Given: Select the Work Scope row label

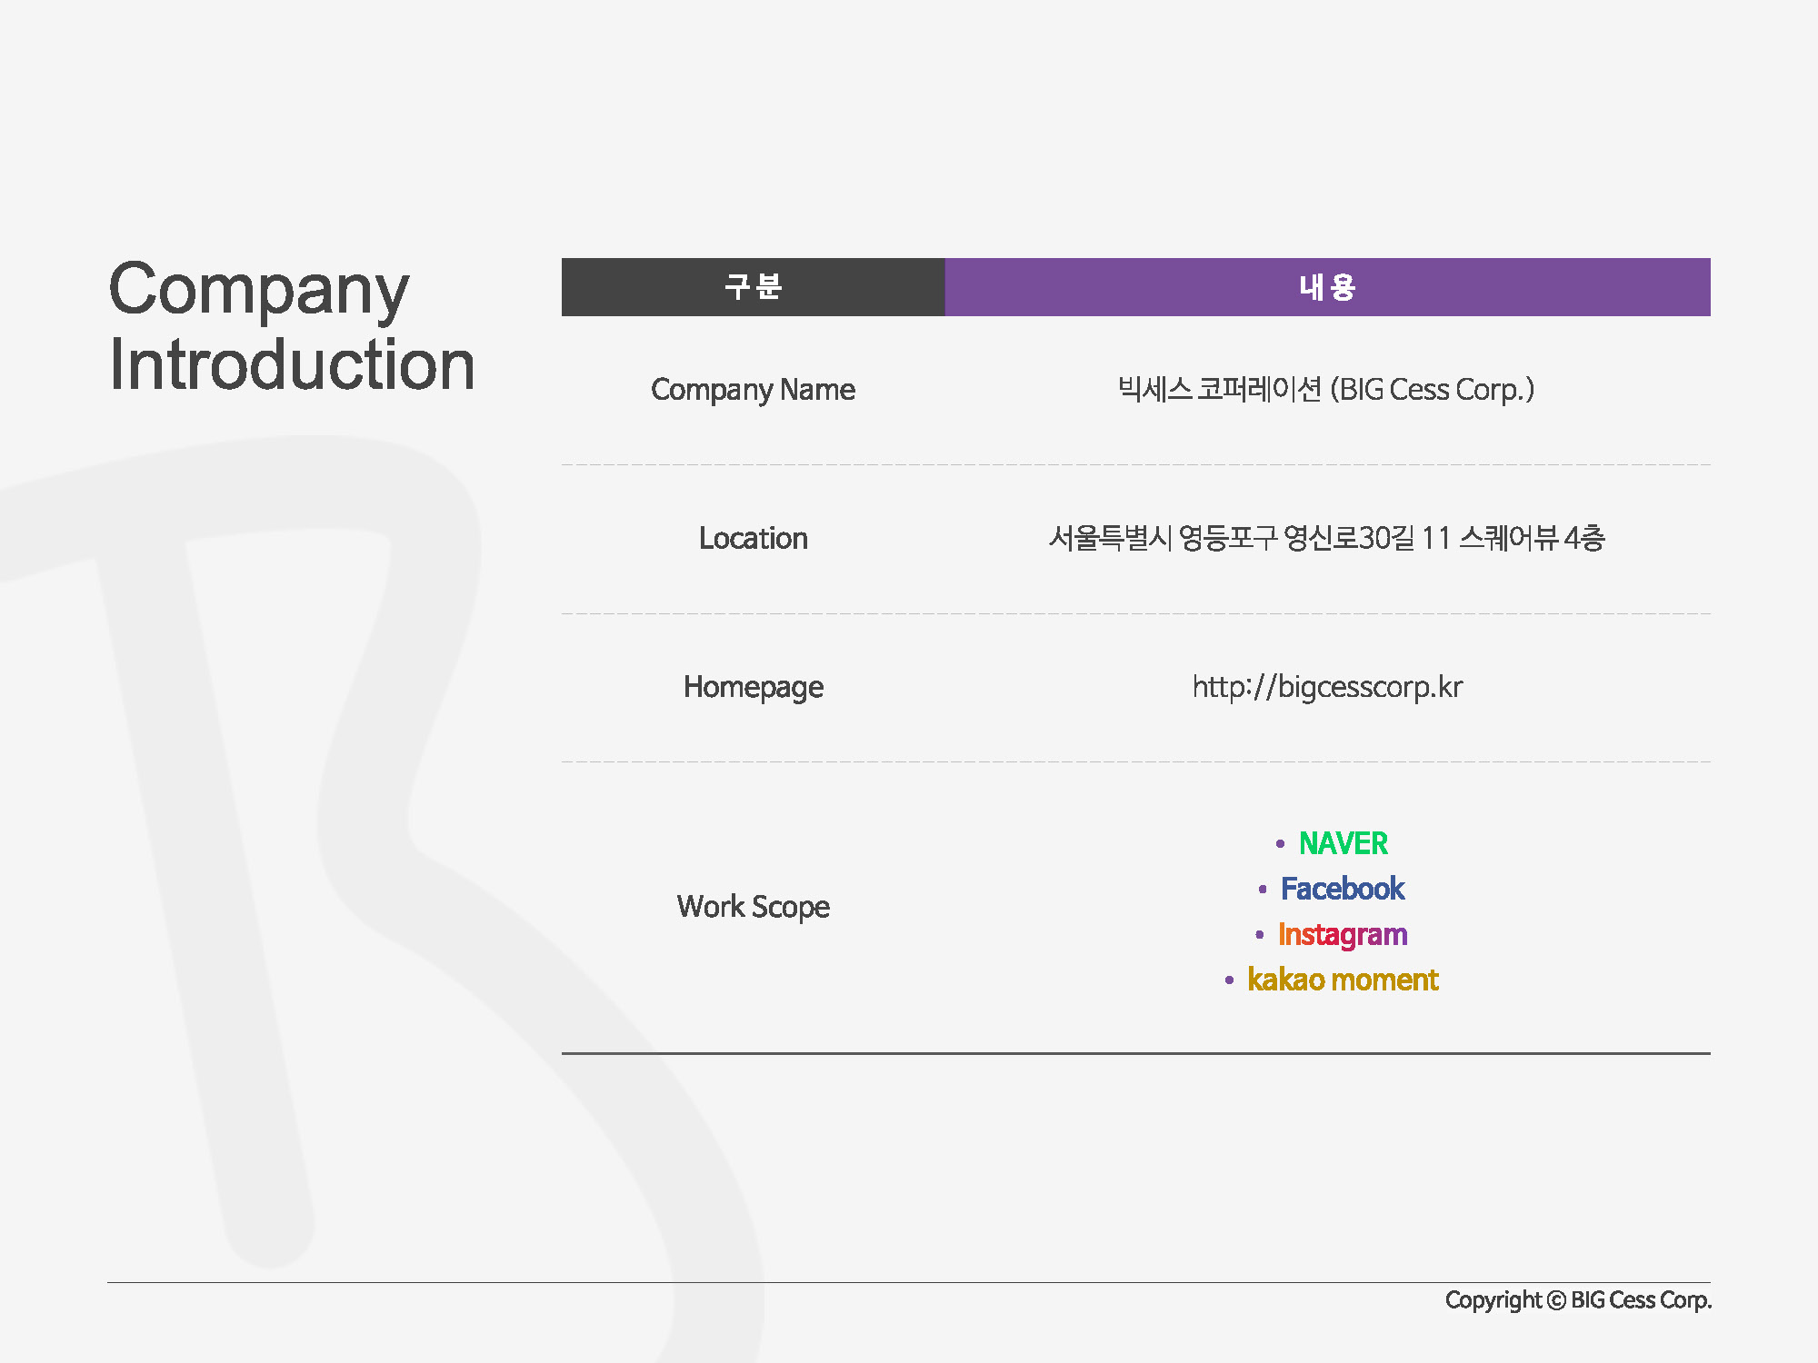Looking at the screenshot, I should coord(753,907).
